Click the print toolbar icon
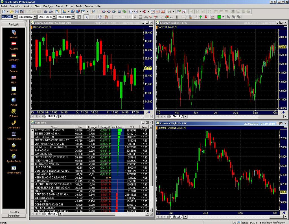Image resolution: width=289 pixels, height=224 pixels. click(x=45, y=12)
